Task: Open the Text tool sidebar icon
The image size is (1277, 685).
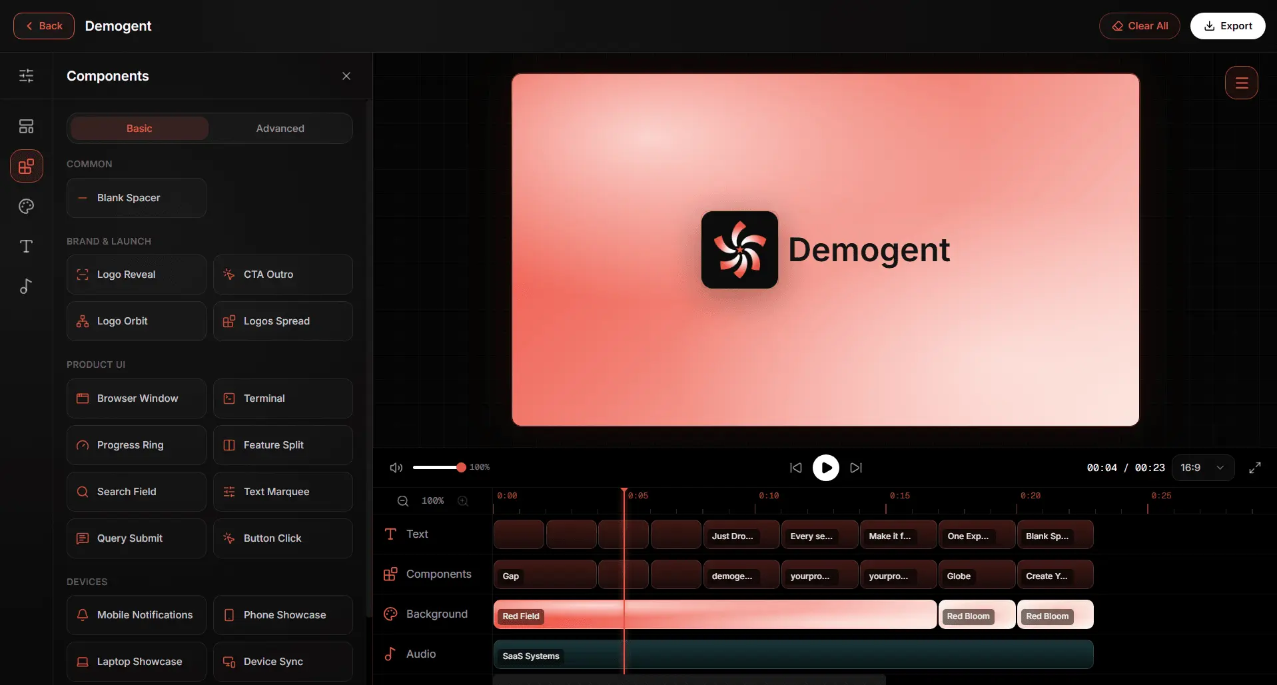Action: [x=26, y=247]
